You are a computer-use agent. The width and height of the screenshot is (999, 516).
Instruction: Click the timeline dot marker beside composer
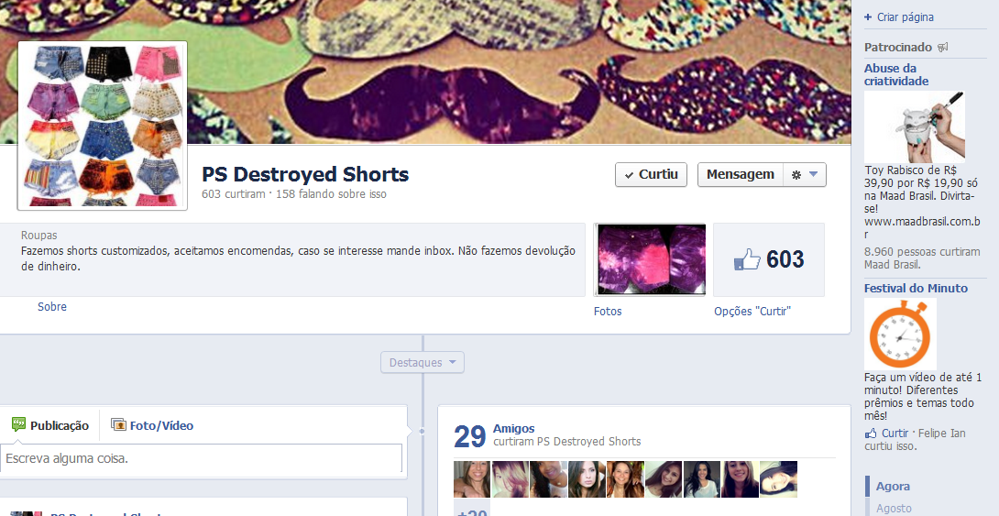[421, 432]
